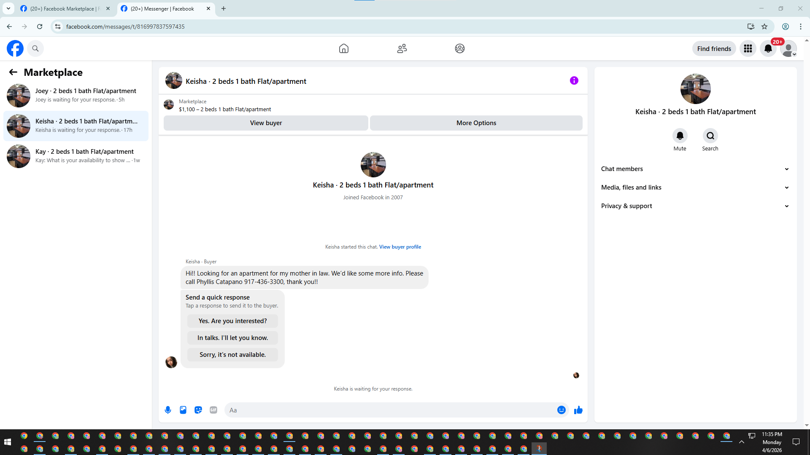Close the Messenger Facebook tab
The image size is (810, 455).
(208, 8)
